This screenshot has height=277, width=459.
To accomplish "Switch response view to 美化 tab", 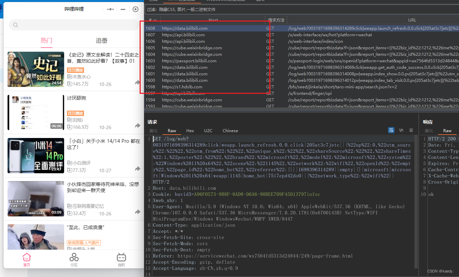I will [x=429, y=131].
